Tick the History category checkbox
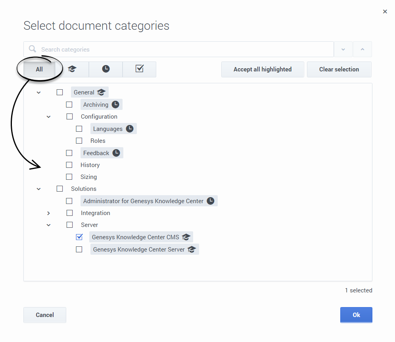This screenshot has width=395, height=342. (x=69, y=165)
